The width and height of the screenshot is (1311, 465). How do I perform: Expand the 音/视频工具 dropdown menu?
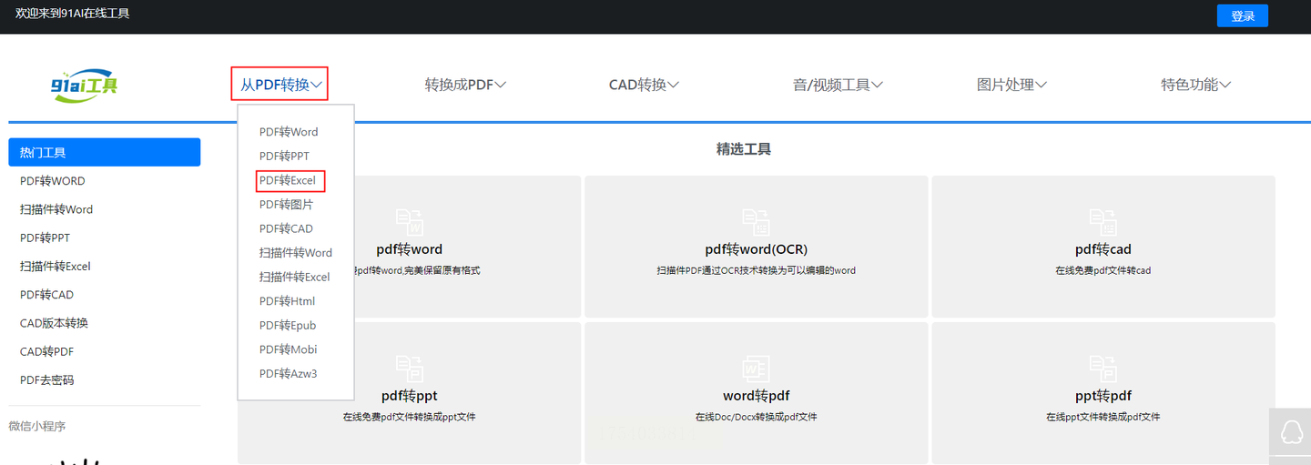click(838, 85)
